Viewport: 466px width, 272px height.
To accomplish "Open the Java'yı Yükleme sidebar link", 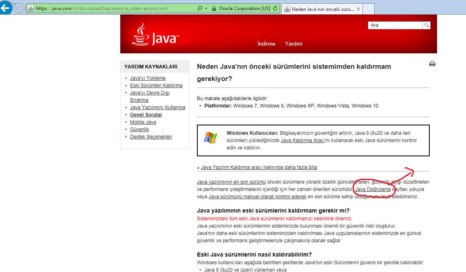I will pos(148,78).
